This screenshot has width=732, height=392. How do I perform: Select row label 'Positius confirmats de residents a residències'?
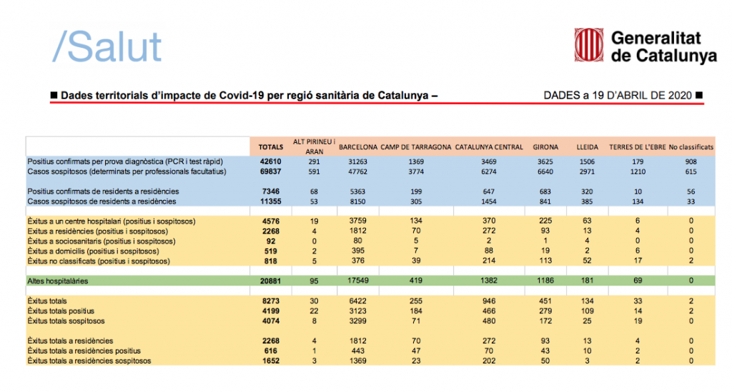coord(103,191)
